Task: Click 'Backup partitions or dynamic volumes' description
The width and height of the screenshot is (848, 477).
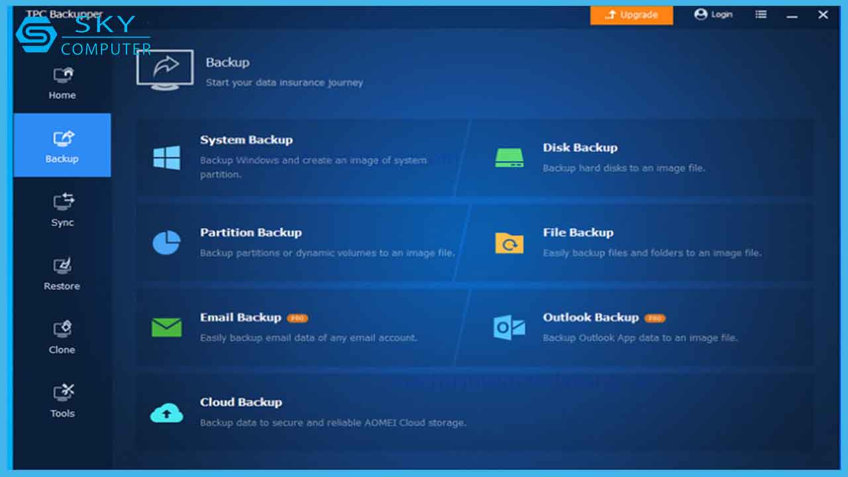Action: pos(327,253)
